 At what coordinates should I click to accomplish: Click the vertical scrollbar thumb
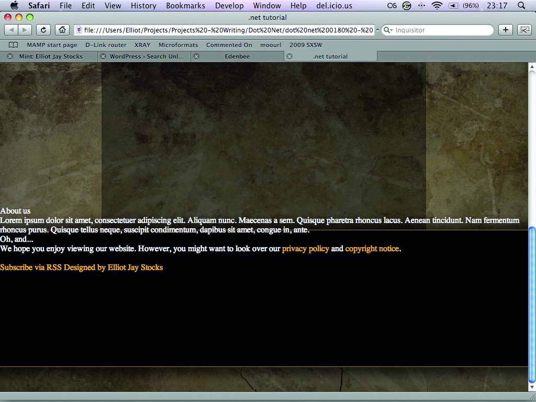(x=532, y=305)
